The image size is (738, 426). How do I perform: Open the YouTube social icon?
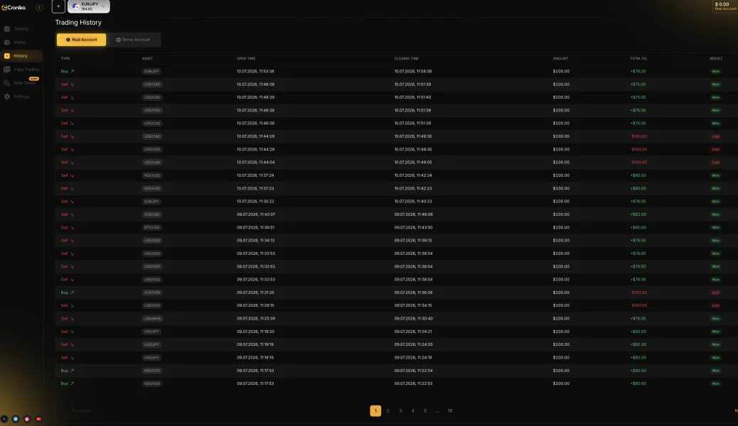[x=38, y=419]
